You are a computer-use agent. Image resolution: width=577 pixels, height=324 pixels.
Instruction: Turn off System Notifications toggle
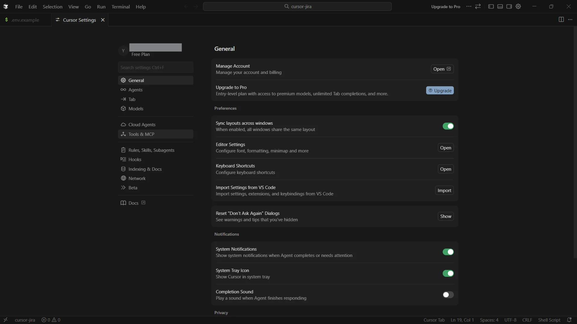(448, 252)
